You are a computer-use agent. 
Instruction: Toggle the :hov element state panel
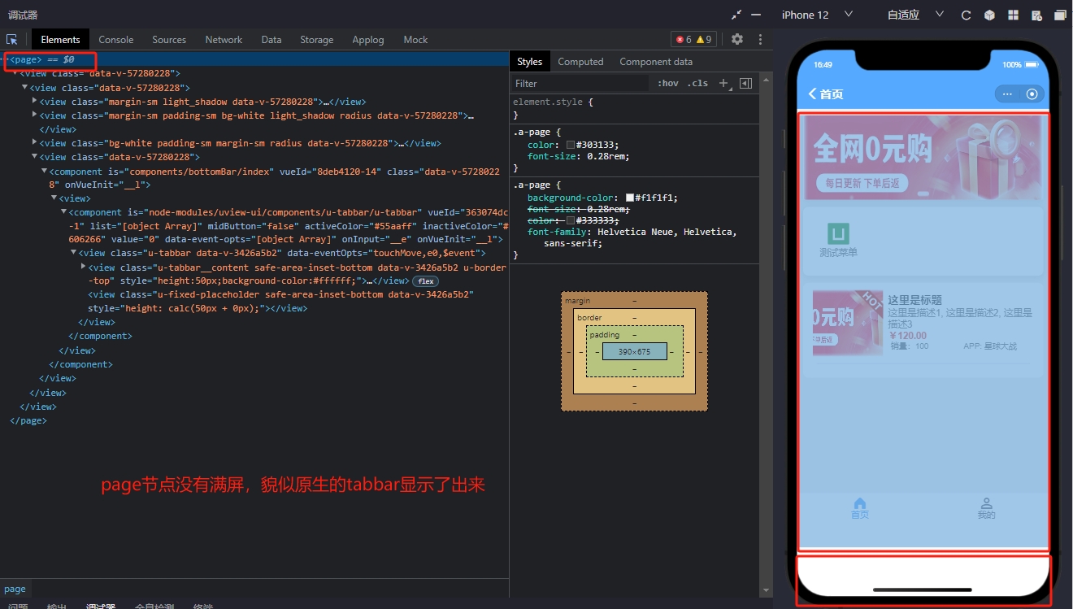click(x=668, y=83)
